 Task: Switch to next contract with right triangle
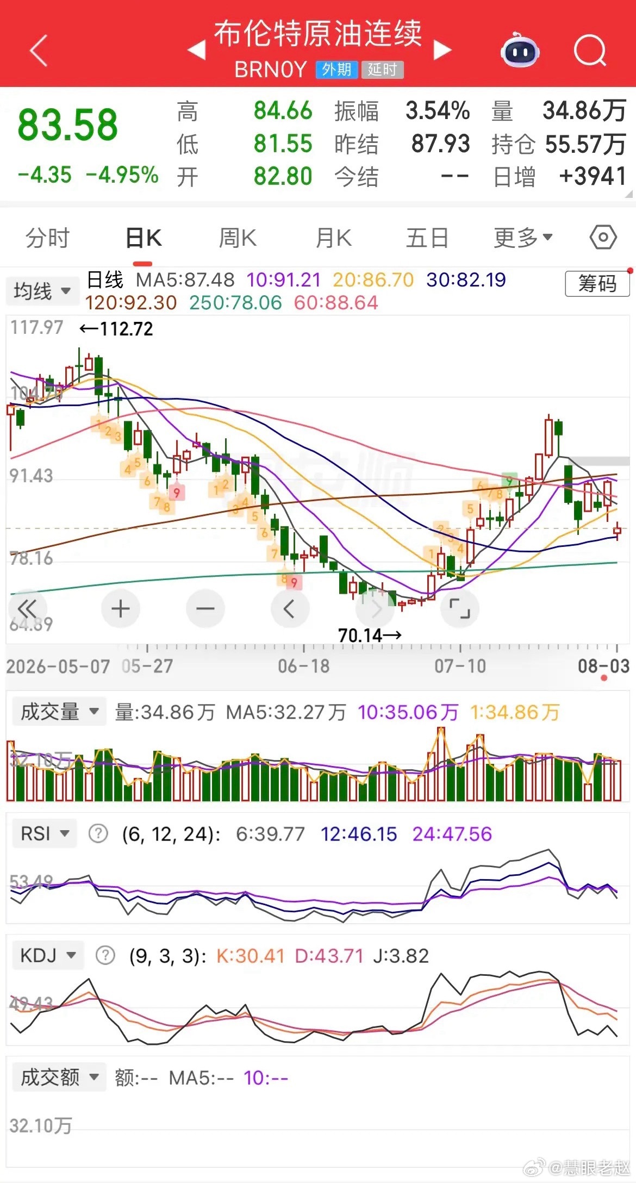442,50
